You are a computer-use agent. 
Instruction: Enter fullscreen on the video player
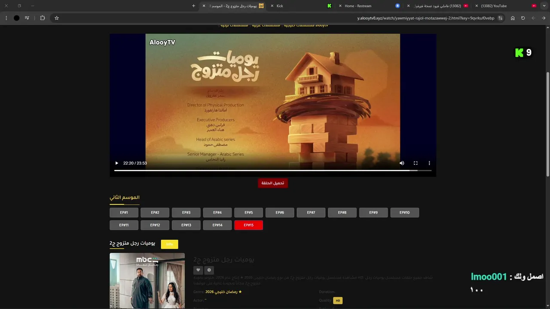(x=416, y=163)
